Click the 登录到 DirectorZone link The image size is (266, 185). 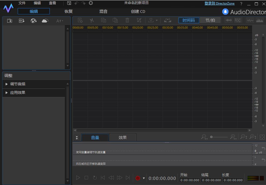tap(219, 3)
